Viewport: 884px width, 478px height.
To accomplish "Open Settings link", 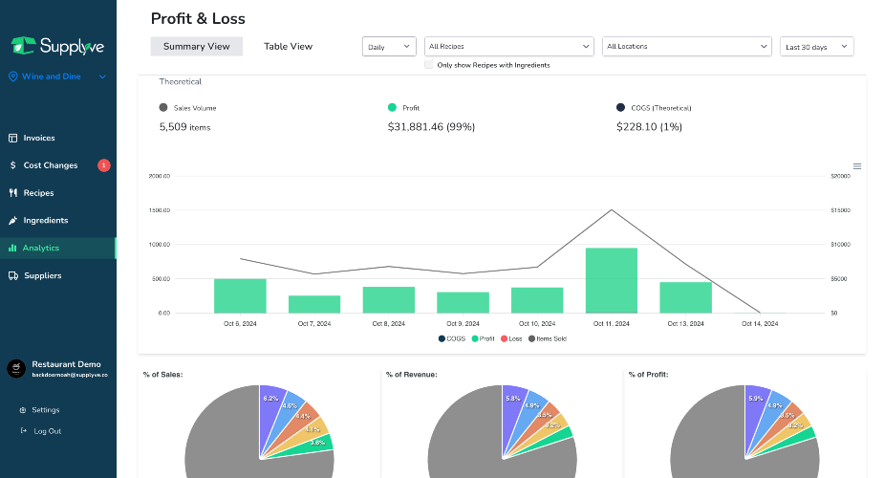I will pos(46,410).
